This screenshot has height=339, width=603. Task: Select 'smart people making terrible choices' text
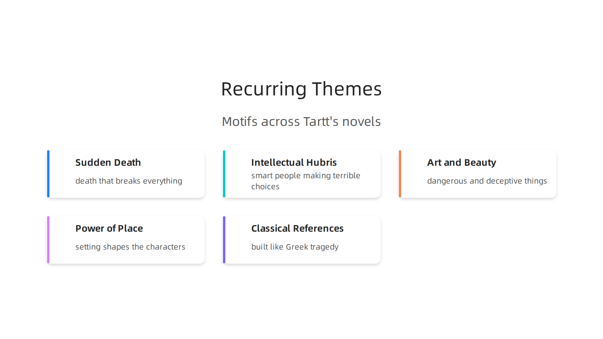point(306,181)
